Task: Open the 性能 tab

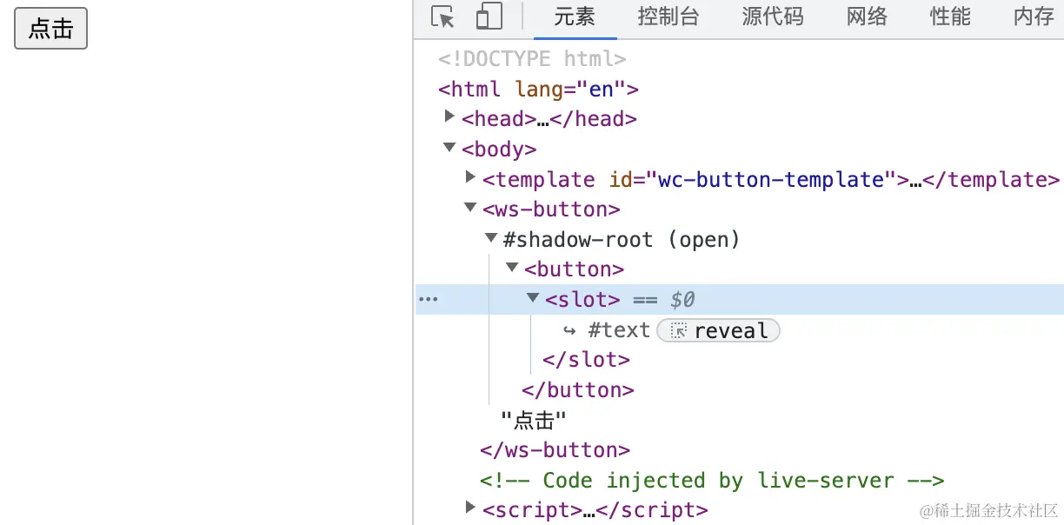Action: tap(950, 17)
